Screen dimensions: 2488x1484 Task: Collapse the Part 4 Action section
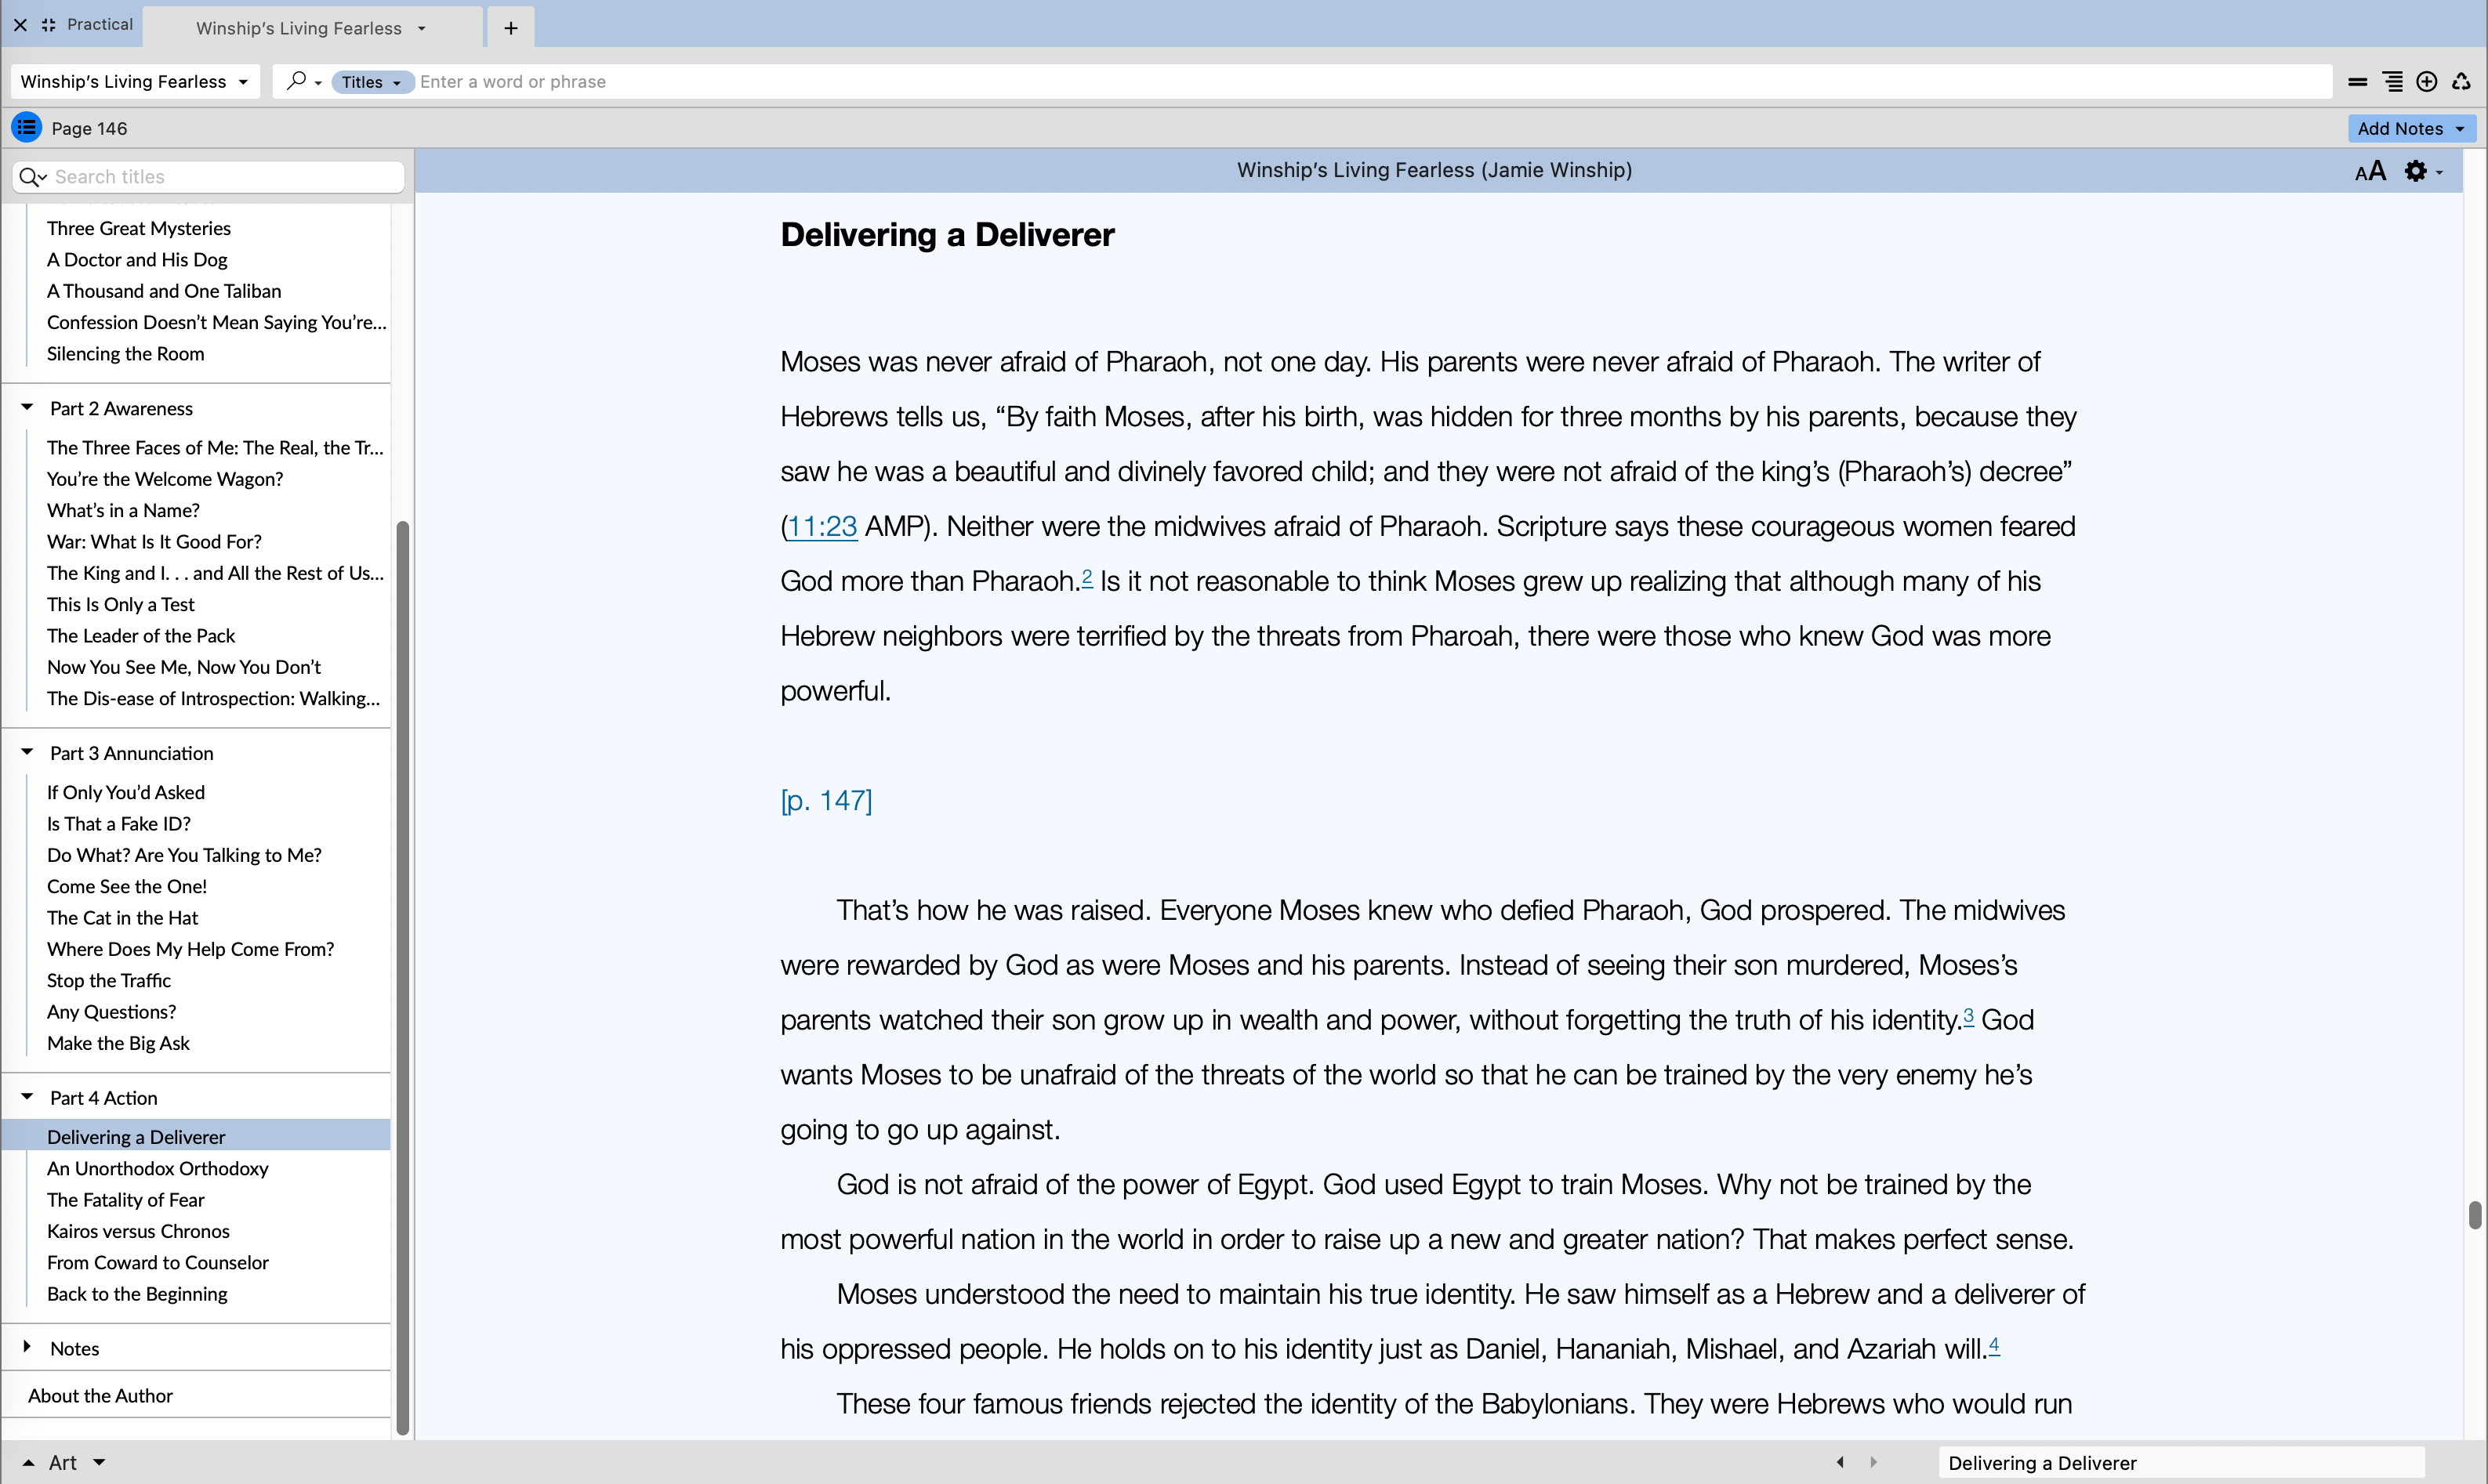(27, 1097)
